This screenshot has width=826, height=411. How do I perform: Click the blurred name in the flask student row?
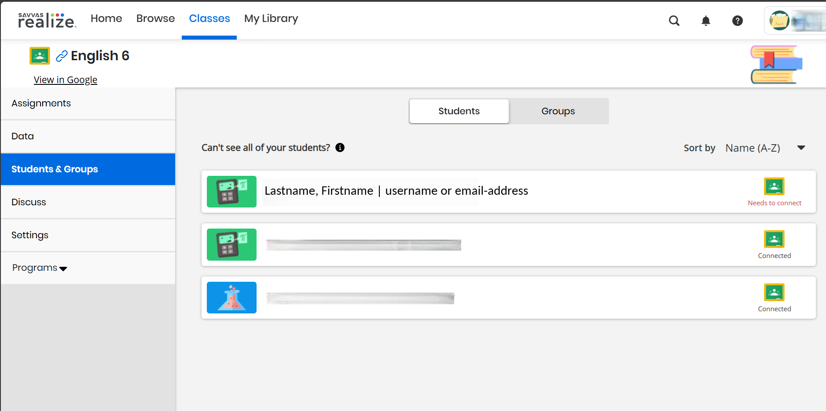pyautogui.click(x=360, y=298)
